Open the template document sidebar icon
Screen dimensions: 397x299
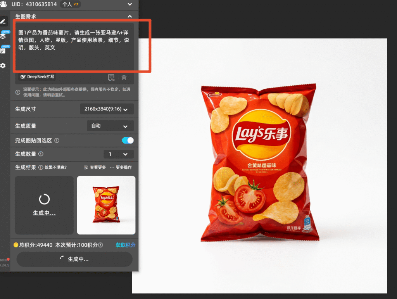(x=3, y=50)
